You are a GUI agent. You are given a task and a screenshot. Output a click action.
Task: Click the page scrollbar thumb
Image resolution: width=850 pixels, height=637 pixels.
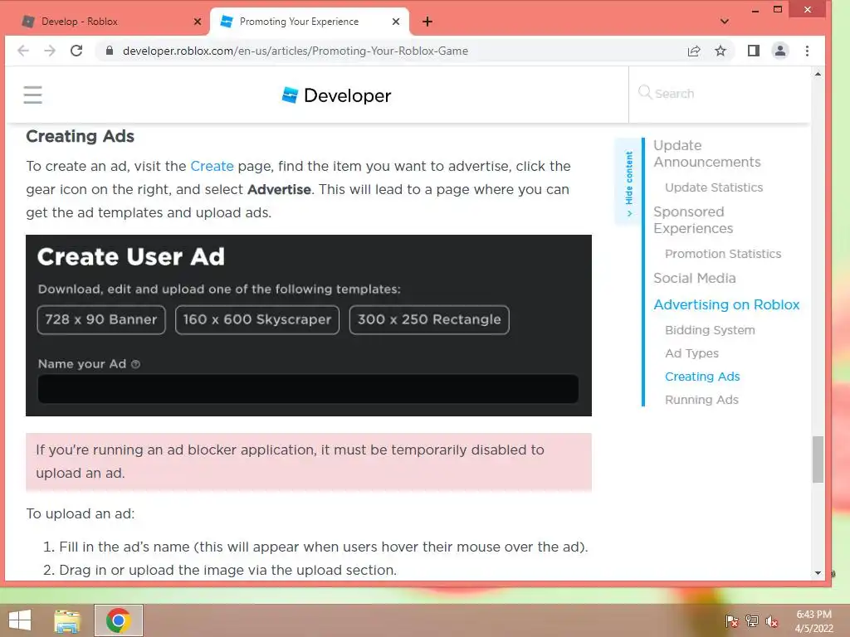(x=818, y=460)
